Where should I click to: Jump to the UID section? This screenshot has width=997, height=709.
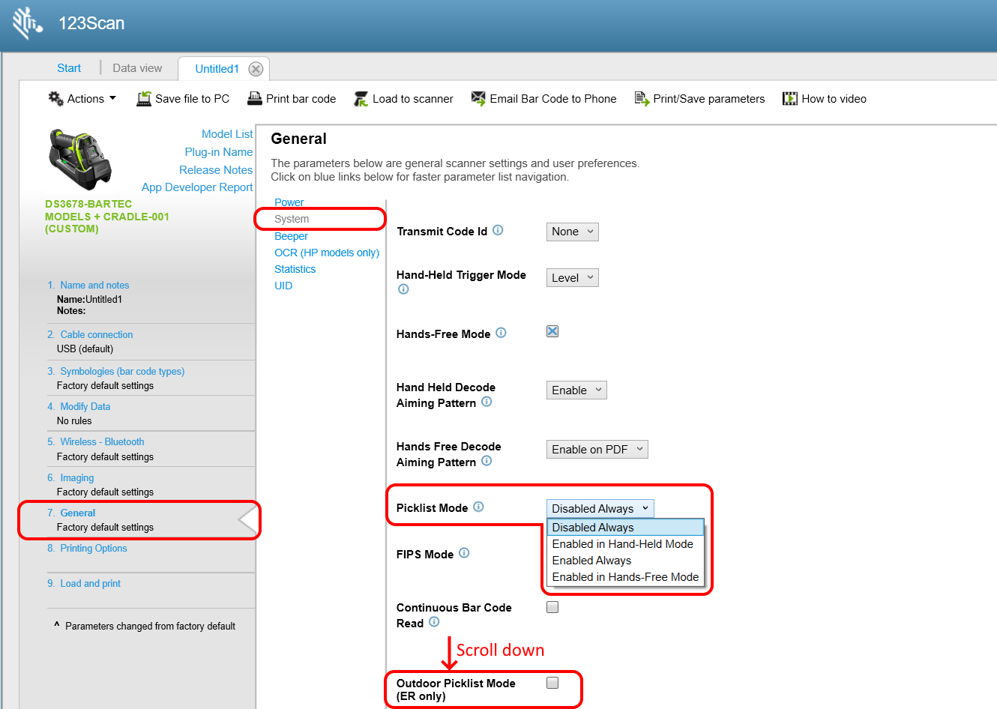tap(283, 286)
